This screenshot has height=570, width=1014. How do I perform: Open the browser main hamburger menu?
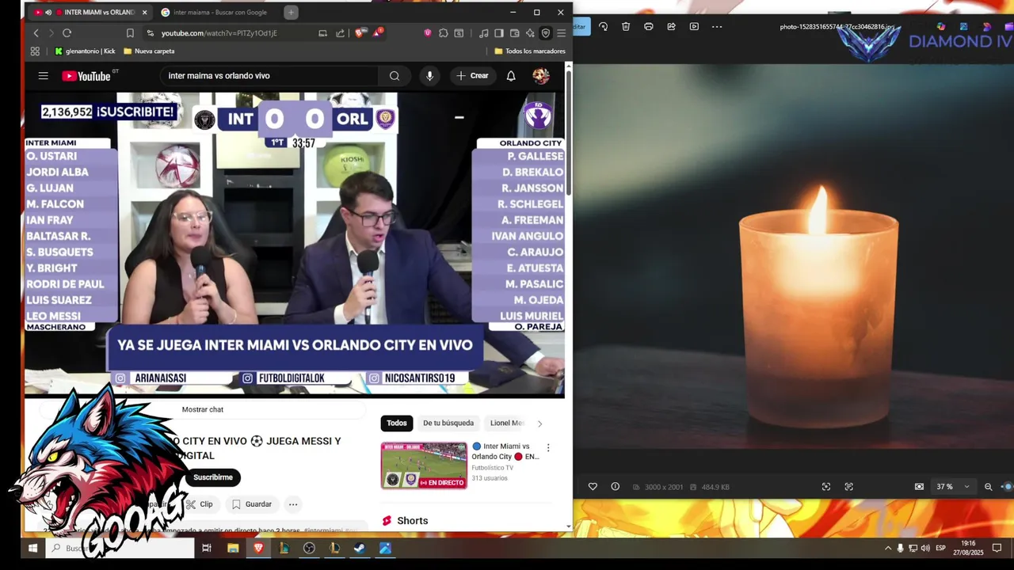(x=561, y=33)
